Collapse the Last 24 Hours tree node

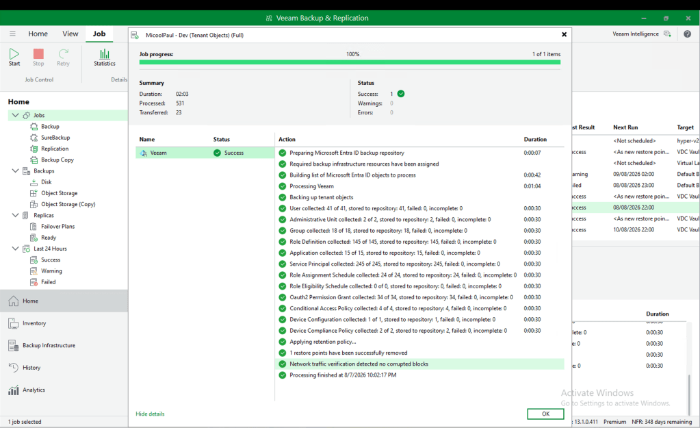tap(15, 249)
